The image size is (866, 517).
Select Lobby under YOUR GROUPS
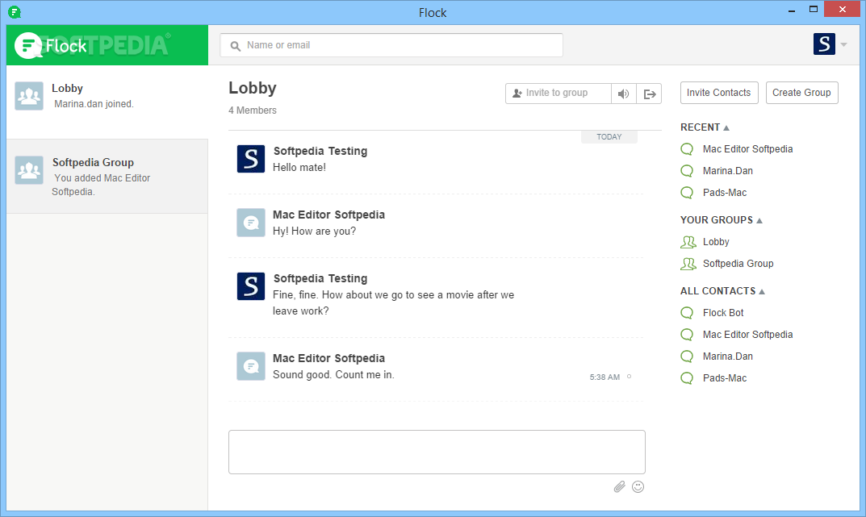click(716, 242)
